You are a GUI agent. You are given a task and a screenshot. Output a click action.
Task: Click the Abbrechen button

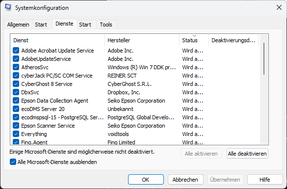(x=185, y=180)
